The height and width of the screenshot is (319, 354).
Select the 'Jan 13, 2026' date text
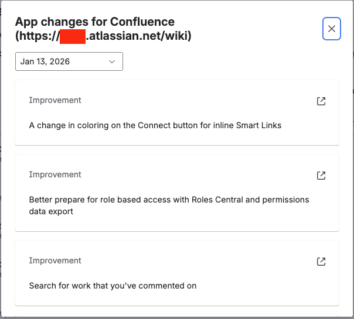pyautogui.click(x=45, y=61)
